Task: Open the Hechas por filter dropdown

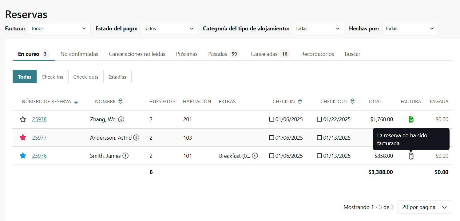Action: coord(410,29)
